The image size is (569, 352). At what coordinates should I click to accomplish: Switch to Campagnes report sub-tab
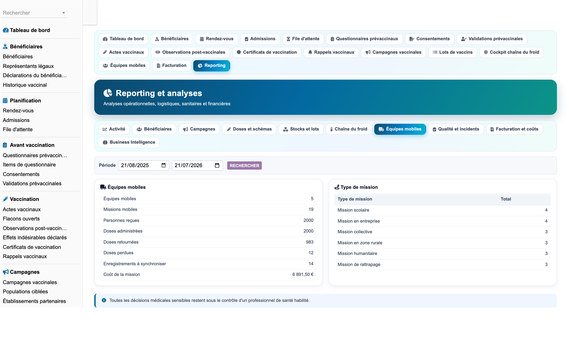[199, 129]
